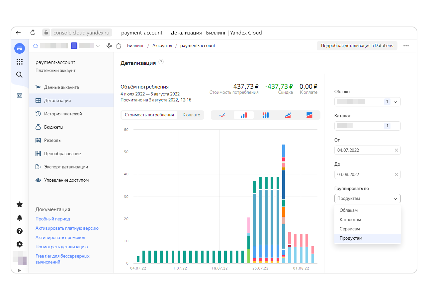Click the user avatar in sidebar

coord(20,258)
